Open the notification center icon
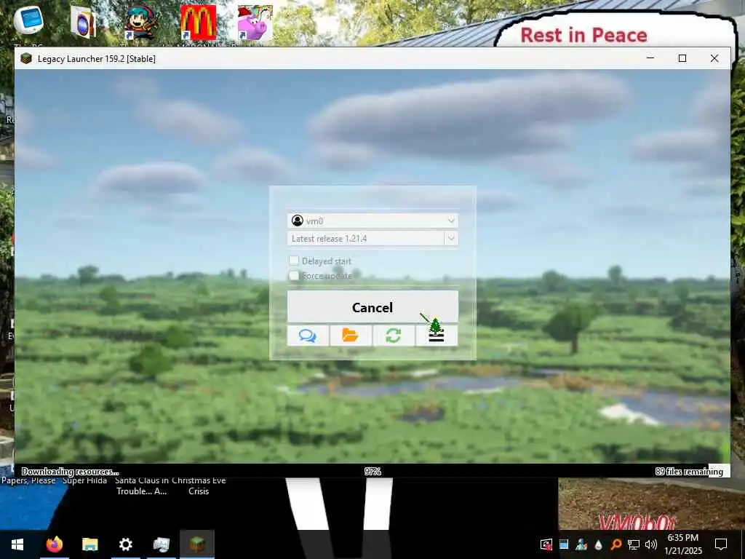 coord(721,544)
